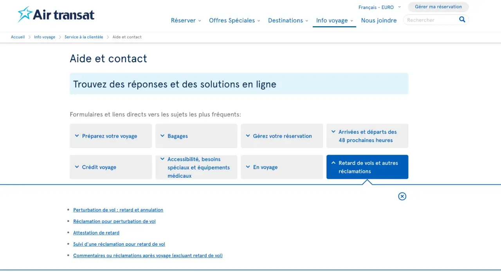Open the Info voyage menu

click(x=335, y=20)
